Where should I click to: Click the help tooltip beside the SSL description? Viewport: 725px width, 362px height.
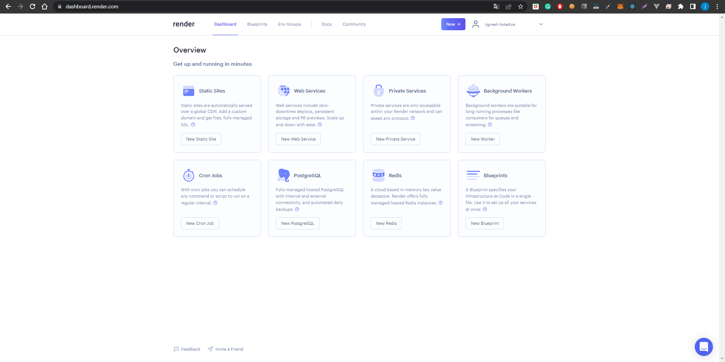[193, 124]
